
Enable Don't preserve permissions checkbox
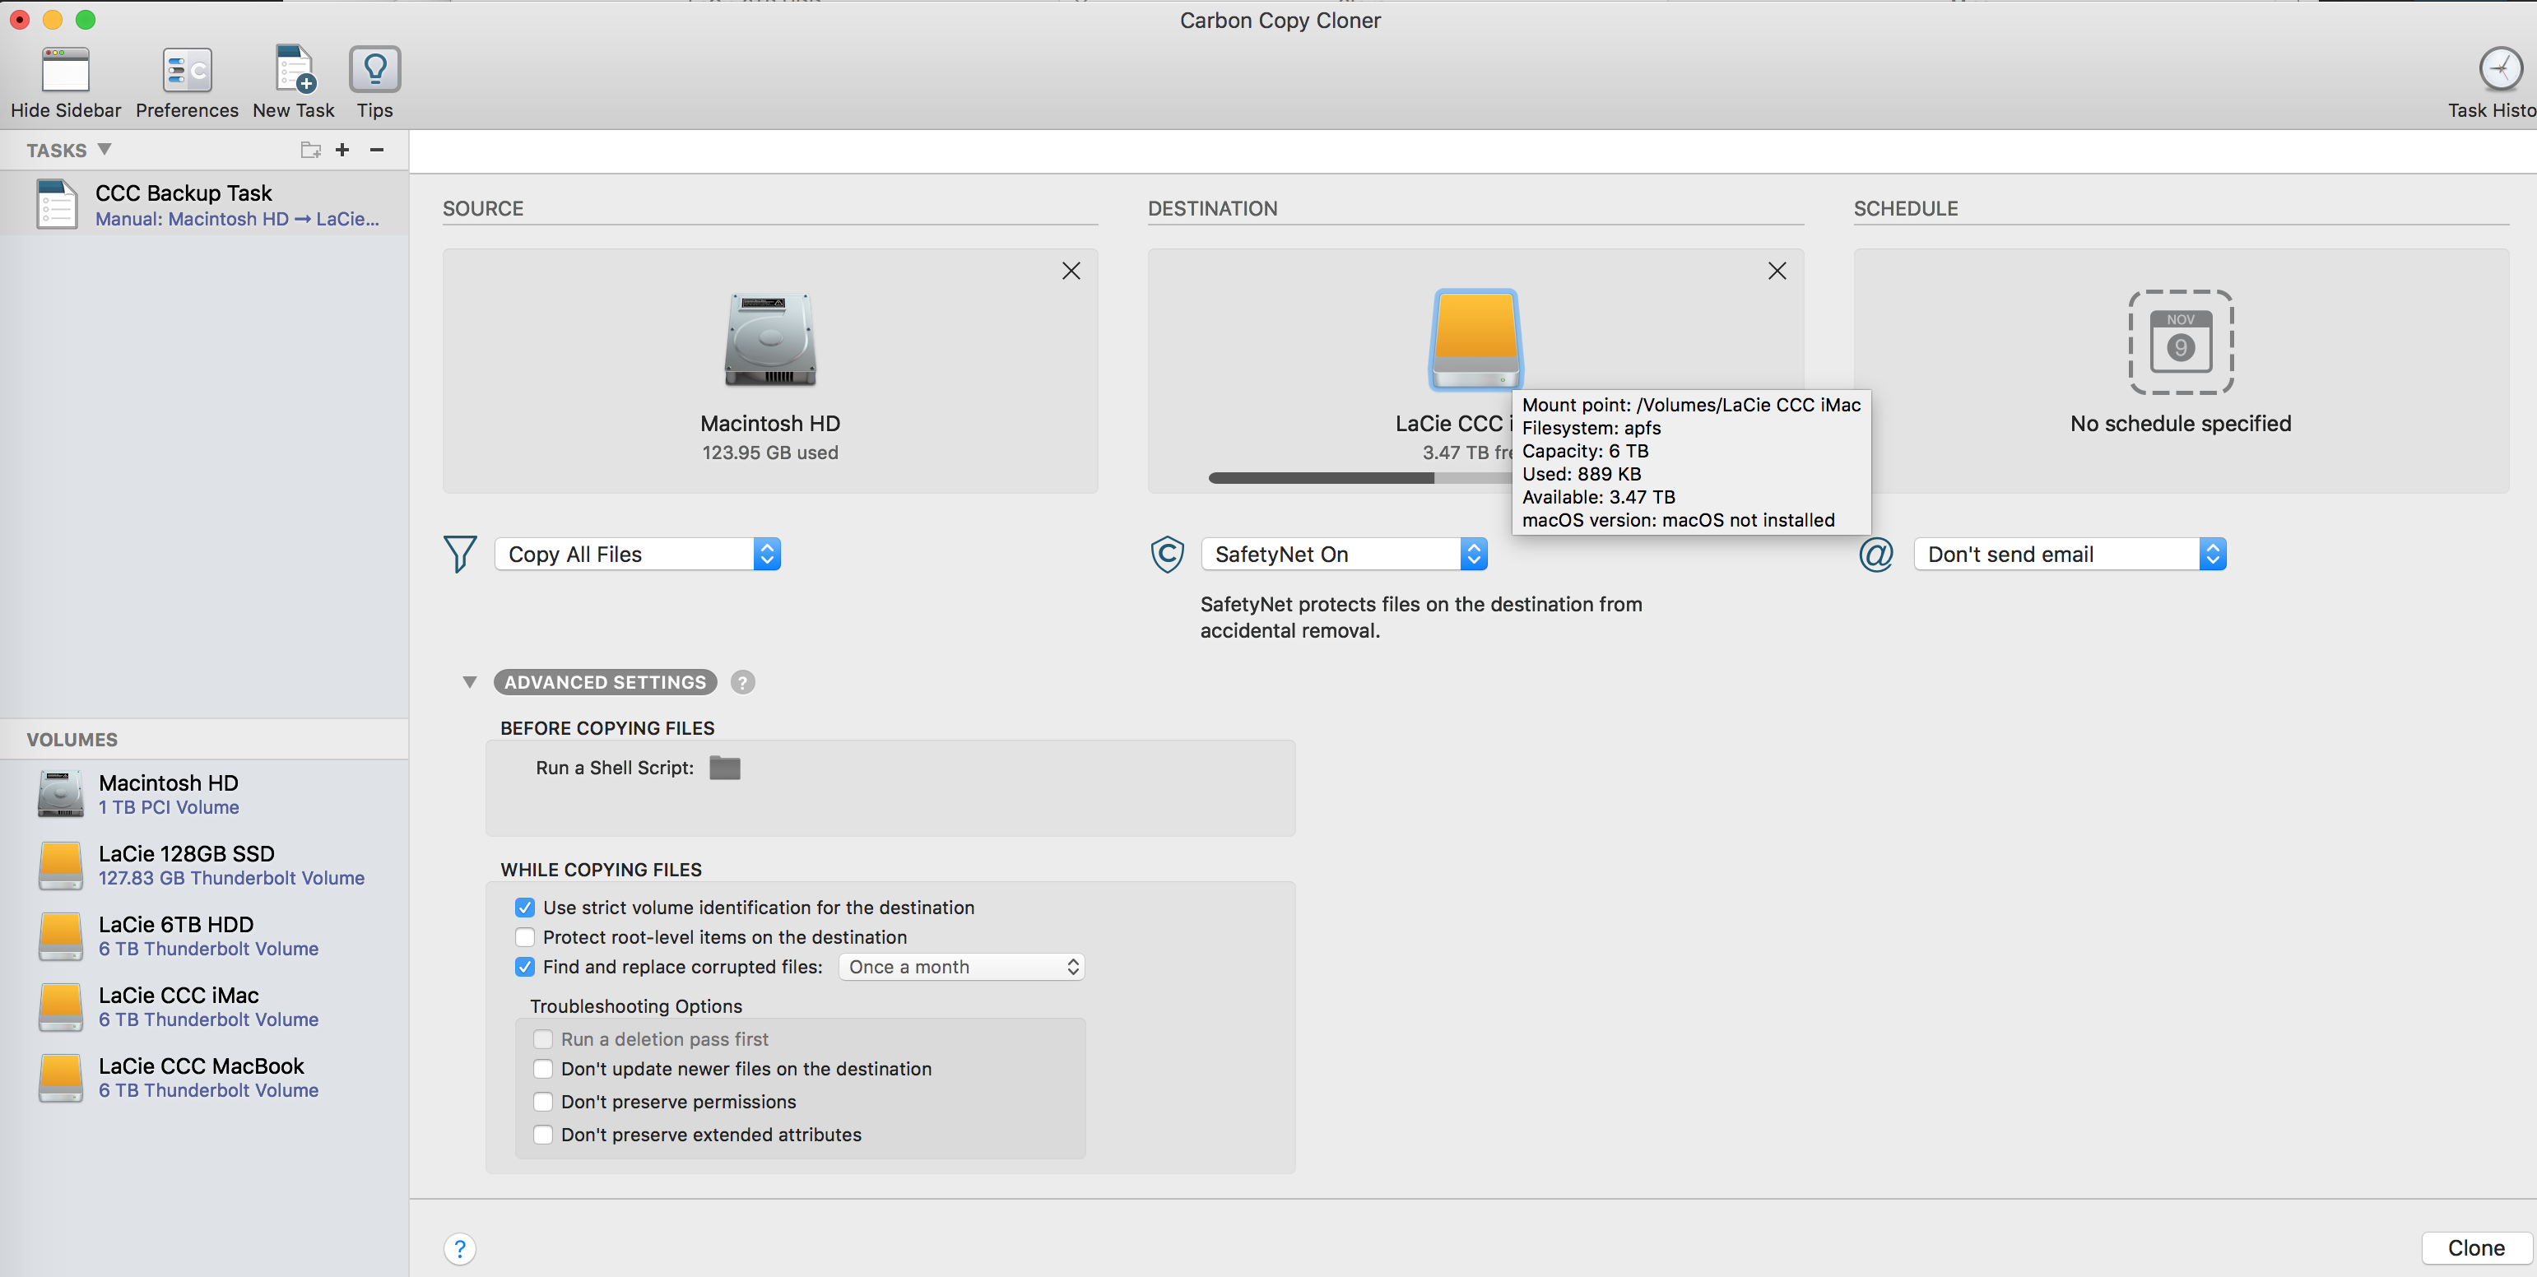(542, 1102)
